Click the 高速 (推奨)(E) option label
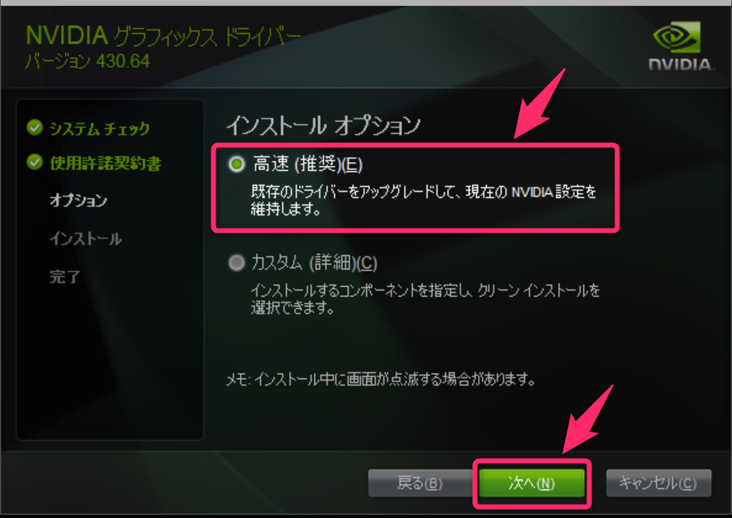Image resolution: width=732 pixels, height=518 pixels. pos(308,164)
